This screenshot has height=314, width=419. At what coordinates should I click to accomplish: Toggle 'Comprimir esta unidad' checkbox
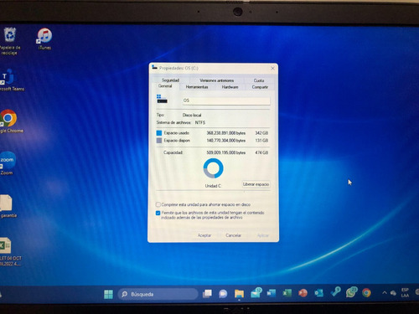[x=158, y=204]
